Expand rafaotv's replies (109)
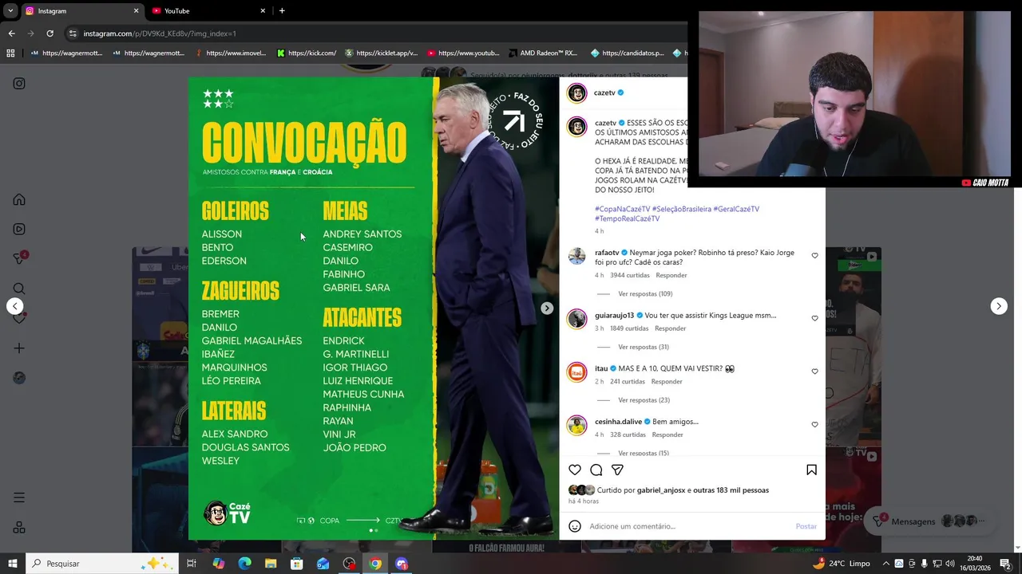This screenshot has height=574, width=1022. point(645,294)
